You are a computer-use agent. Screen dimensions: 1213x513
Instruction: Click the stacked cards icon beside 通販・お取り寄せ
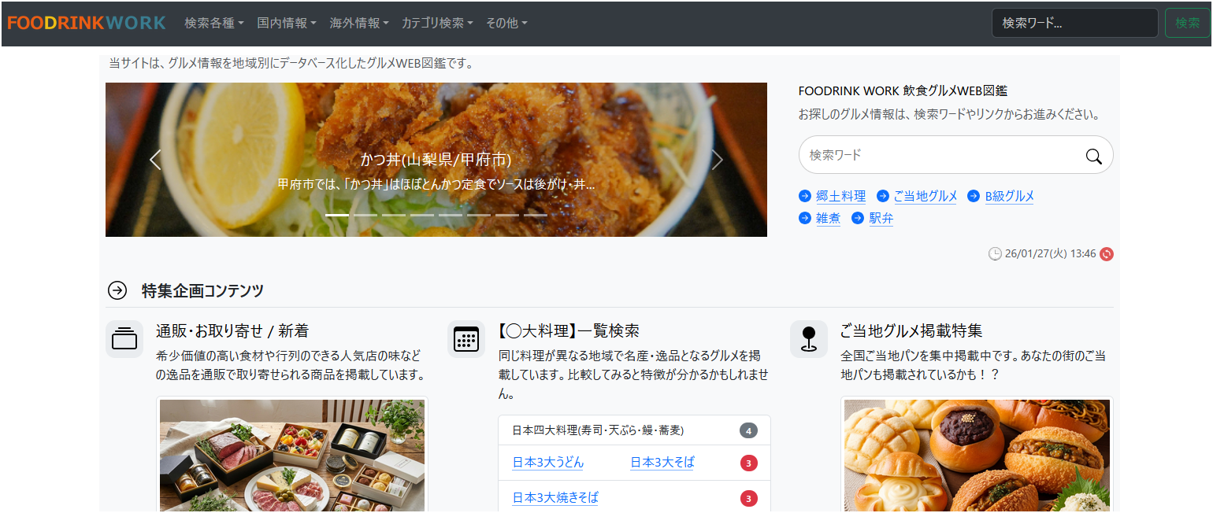(x=124, y=339)
